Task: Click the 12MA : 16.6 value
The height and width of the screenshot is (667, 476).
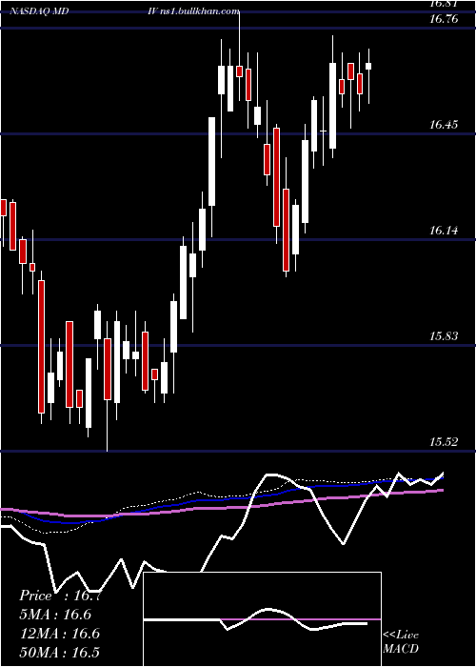Action: point(59,634)
